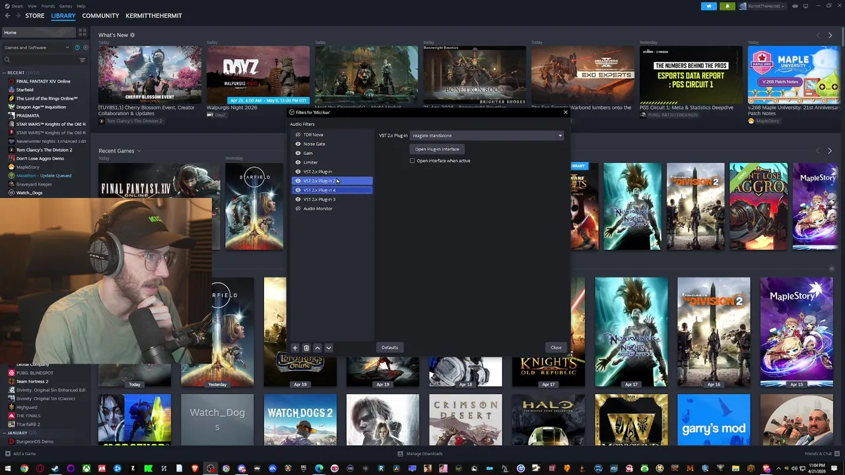Screen dimensions: 845x475
Task: Collapse the RECENT section in sidebar
Action: point(4,73)
